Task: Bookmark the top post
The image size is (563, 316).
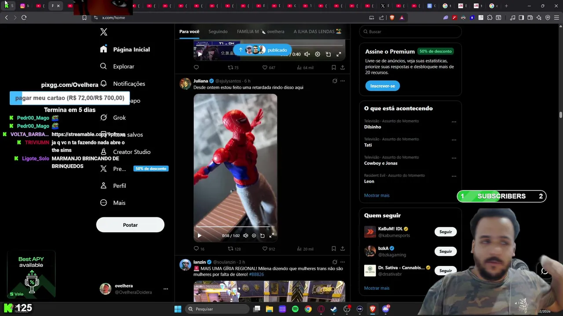Action: click(333, 68)
